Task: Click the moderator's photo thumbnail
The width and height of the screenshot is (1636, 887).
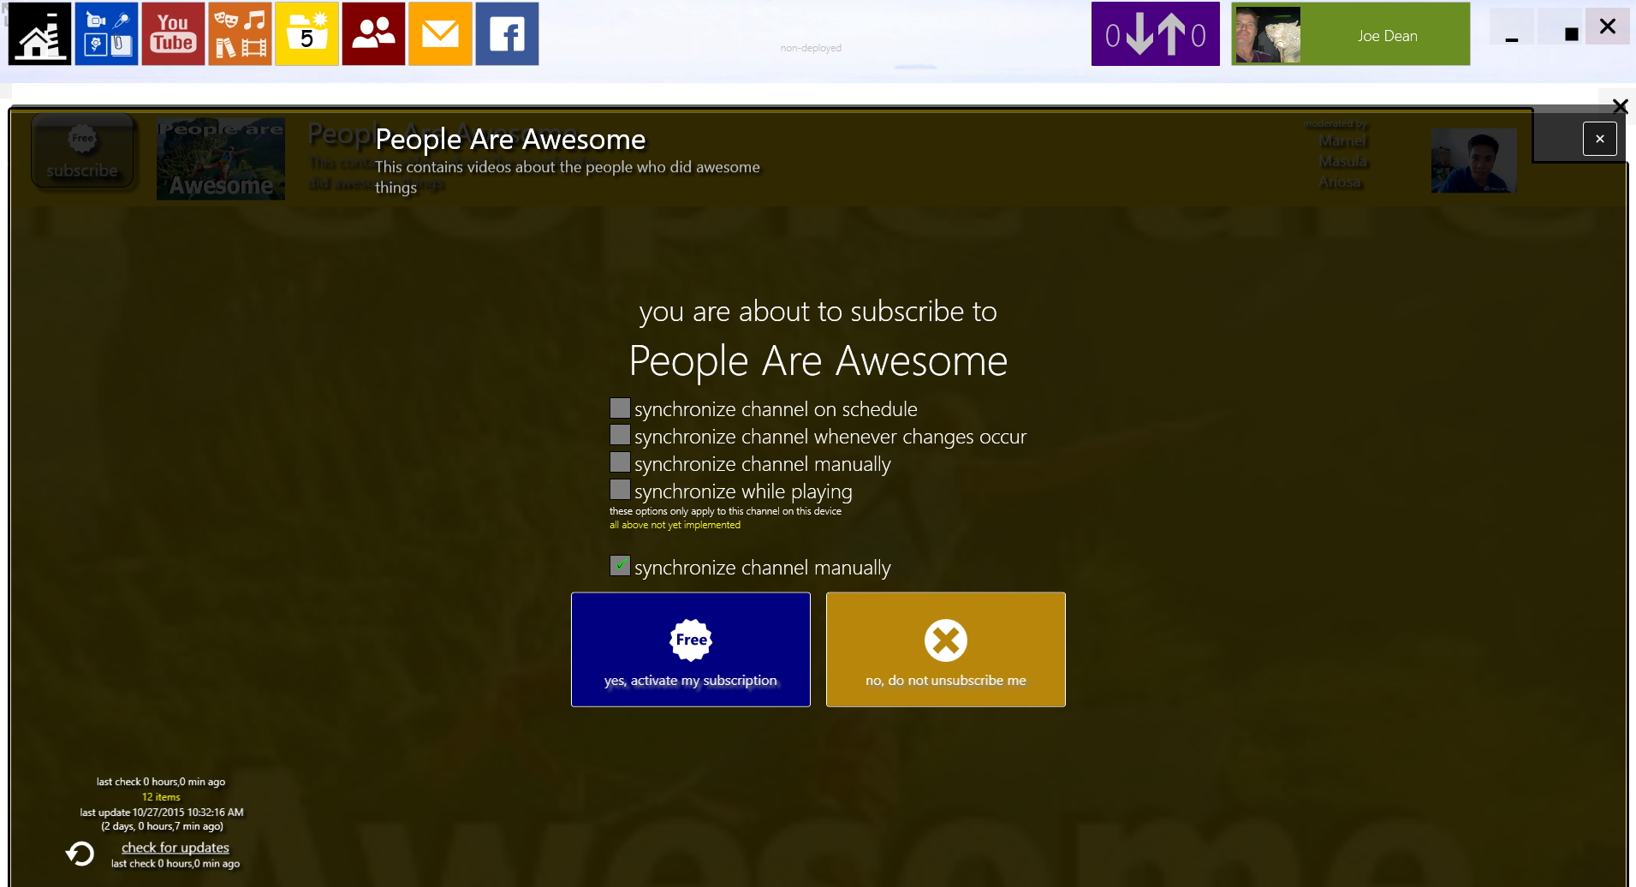Action: [x=1473, y=161]
